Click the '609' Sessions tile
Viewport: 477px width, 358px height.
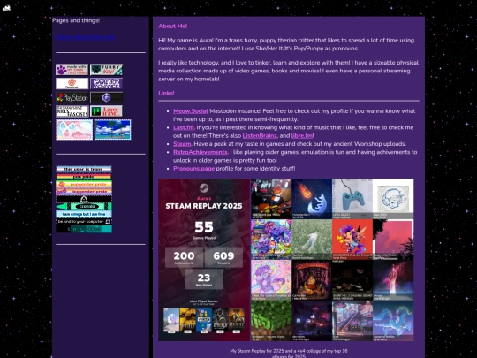(223, 257)
